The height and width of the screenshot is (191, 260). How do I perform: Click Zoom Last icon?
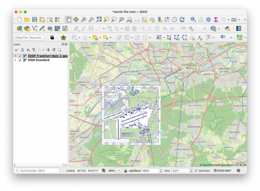click(129, 20)
